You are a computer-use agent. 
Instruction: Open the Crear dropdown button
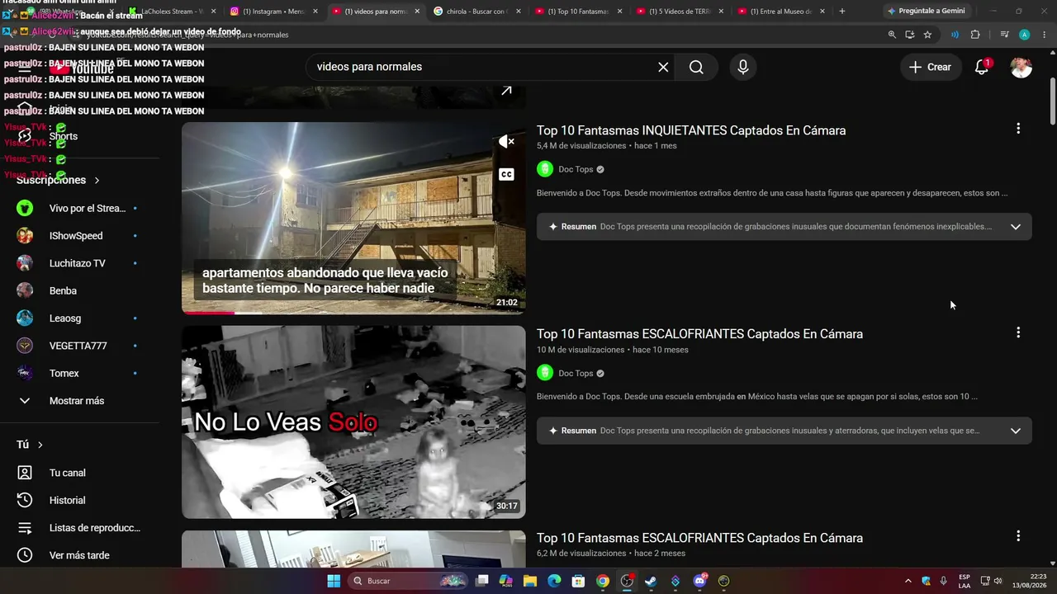click(x=931, y=67)
